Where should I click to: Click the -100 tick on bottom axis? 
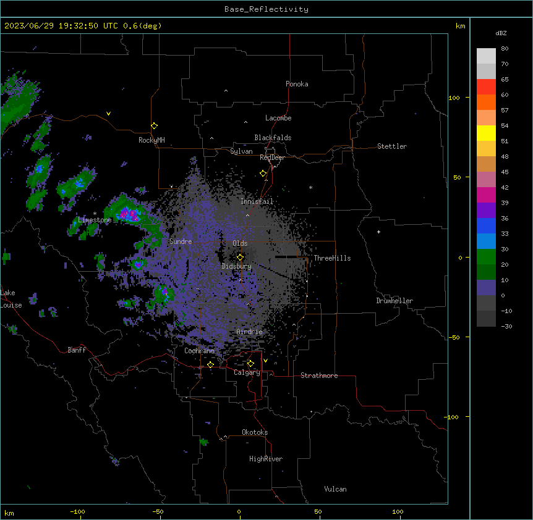click(77, 511)
